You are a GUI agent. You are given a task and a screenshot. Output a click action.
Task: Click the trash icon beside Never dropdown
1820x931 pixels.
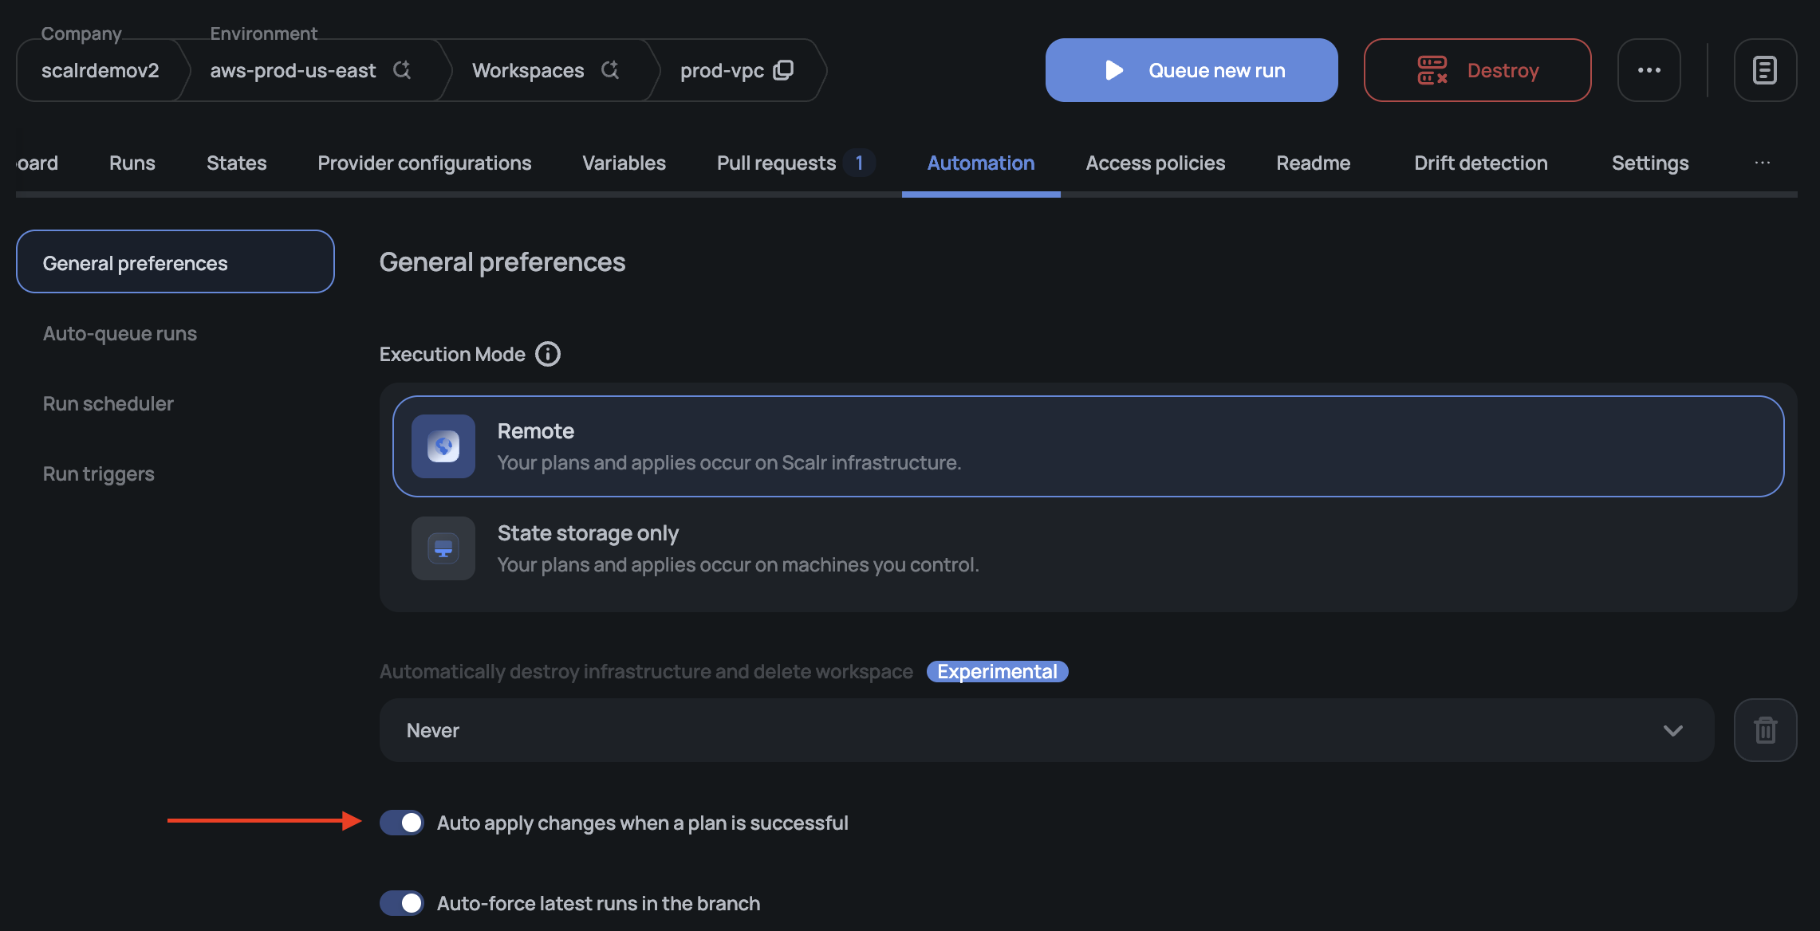[1765, 730]
